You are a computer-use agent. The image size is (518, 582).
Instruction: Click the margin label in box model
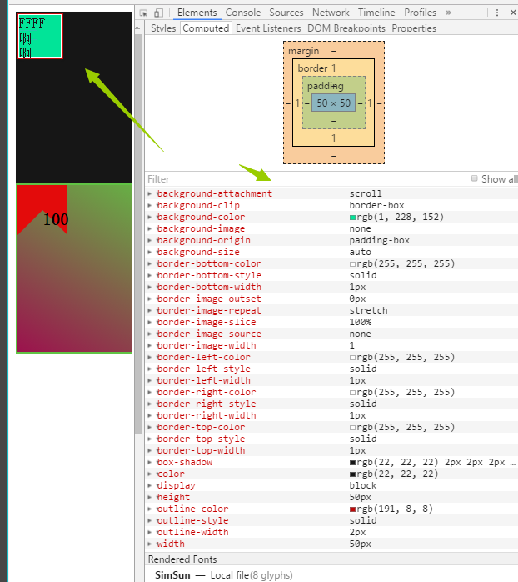304,51
